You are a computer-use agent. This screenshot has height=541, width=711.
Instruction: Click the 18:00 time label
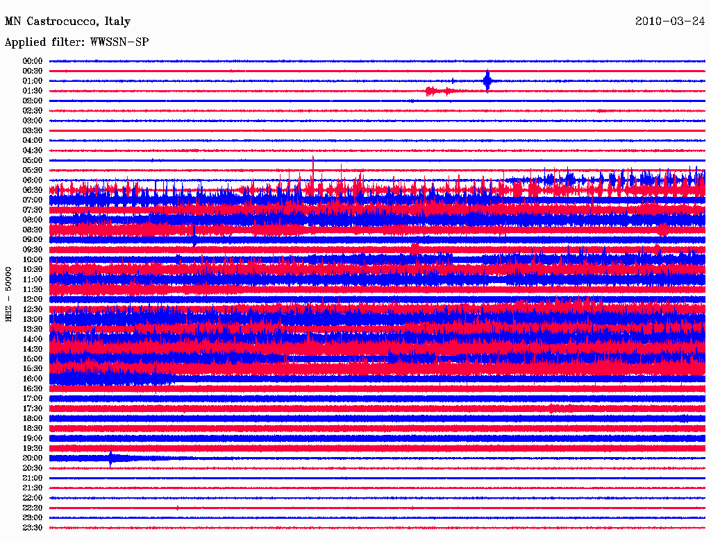pos(33,419)
